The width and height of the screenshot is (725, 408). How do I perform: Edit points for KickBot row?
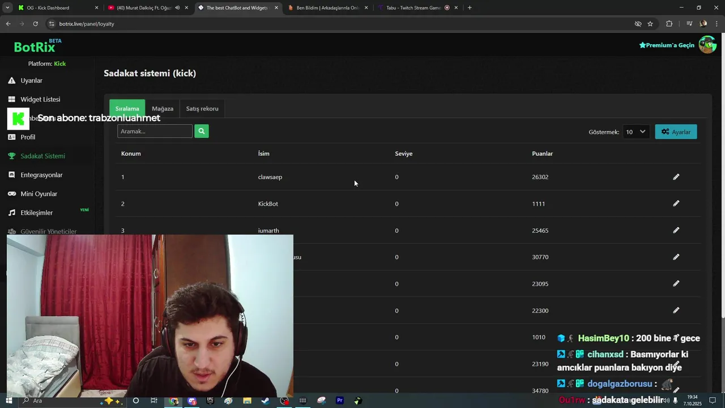coord(676,203)
